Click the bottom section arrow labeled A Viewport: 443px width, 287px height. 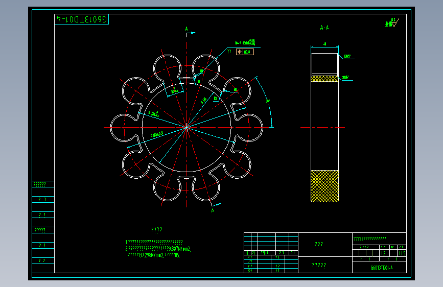pos(215,207)
